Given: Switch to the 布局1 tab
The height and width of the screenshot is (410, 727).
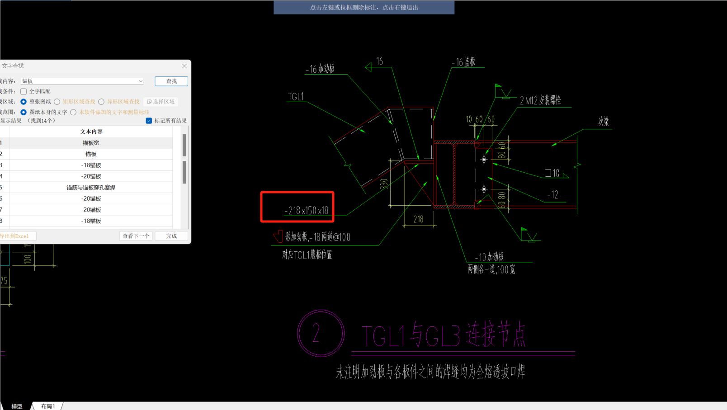Looking at the screenshot, I should (48, 406).
